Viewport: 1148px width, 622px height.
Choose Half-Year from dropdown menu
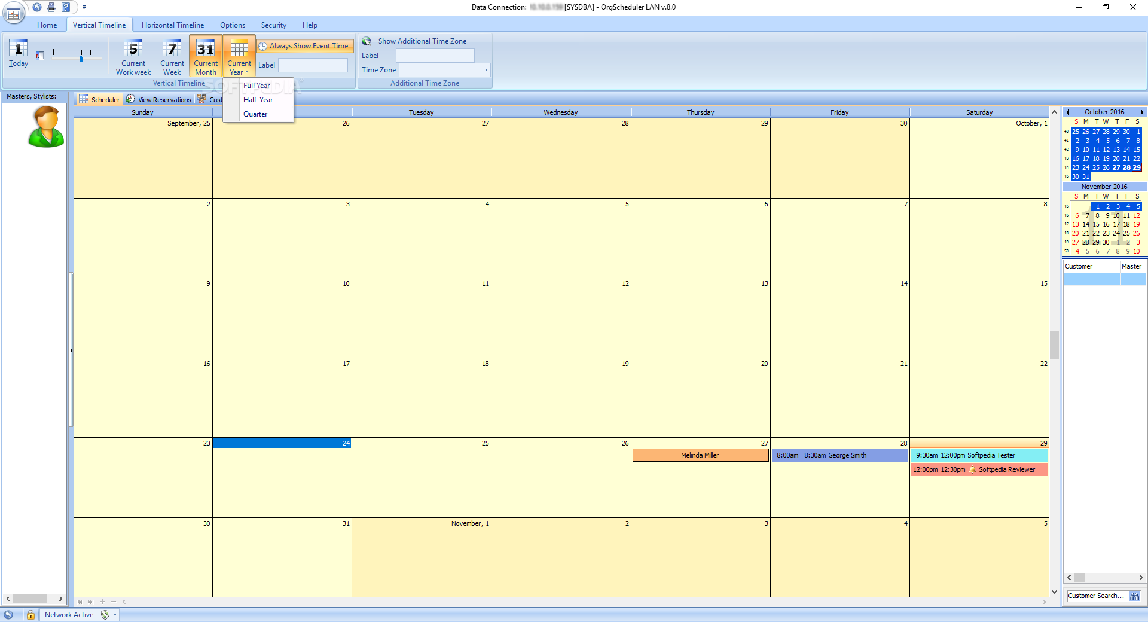(258, 100)
